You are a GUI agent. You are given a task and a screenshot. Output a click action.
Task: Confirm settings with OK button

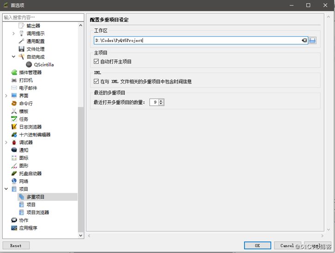pos(257,246)
